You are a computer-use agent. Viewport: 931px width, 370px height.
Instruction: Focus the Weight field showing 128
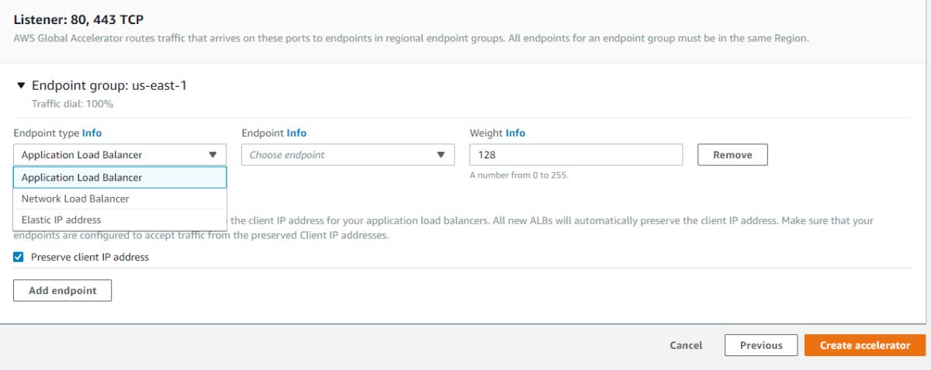(x=576, y=154)
